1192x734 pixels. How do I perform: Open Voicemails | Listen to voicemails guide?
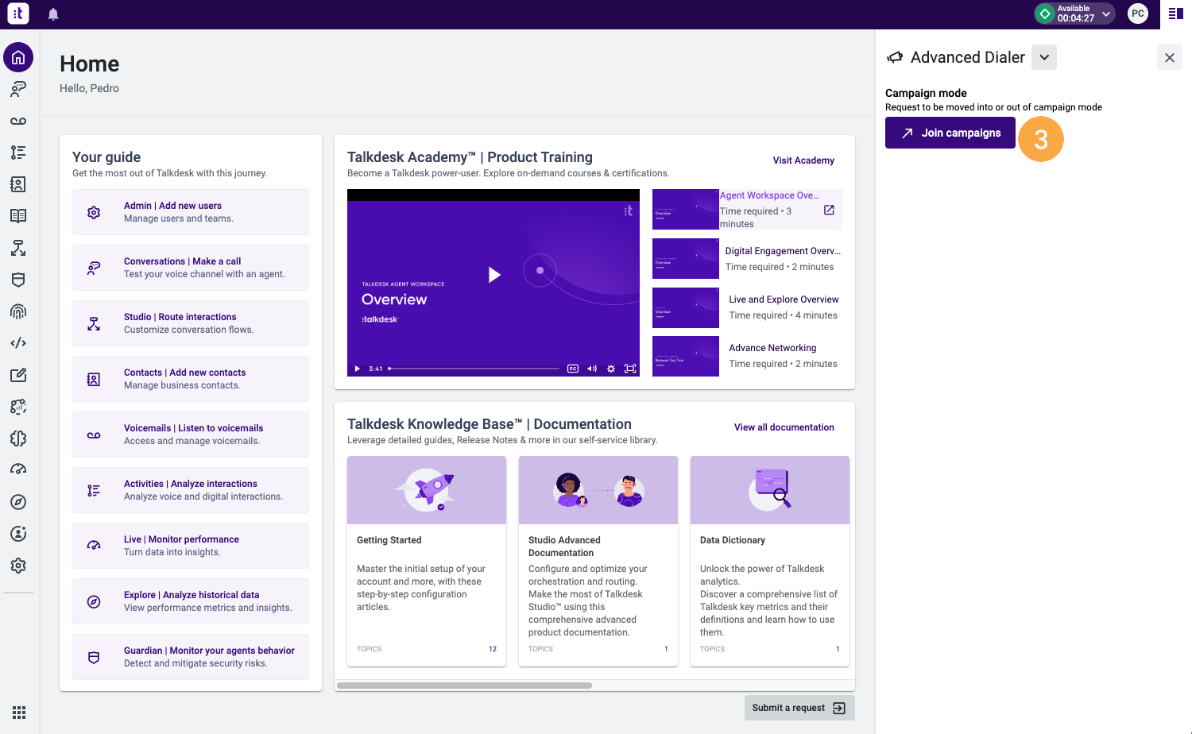tap(191, 435)
